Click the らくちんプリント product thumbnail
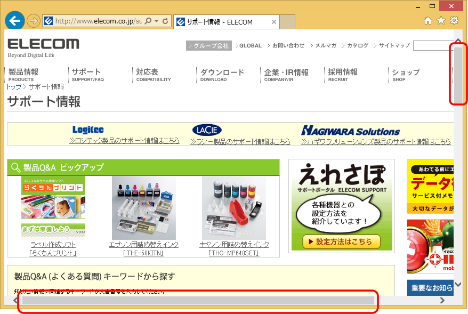Image resolution: width=468 pixels, height=314 pixels. (53, 208)
